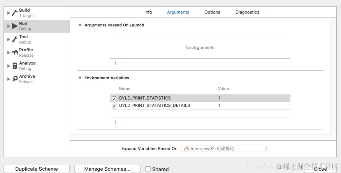Click the Build hammer icon

(14, 13)
